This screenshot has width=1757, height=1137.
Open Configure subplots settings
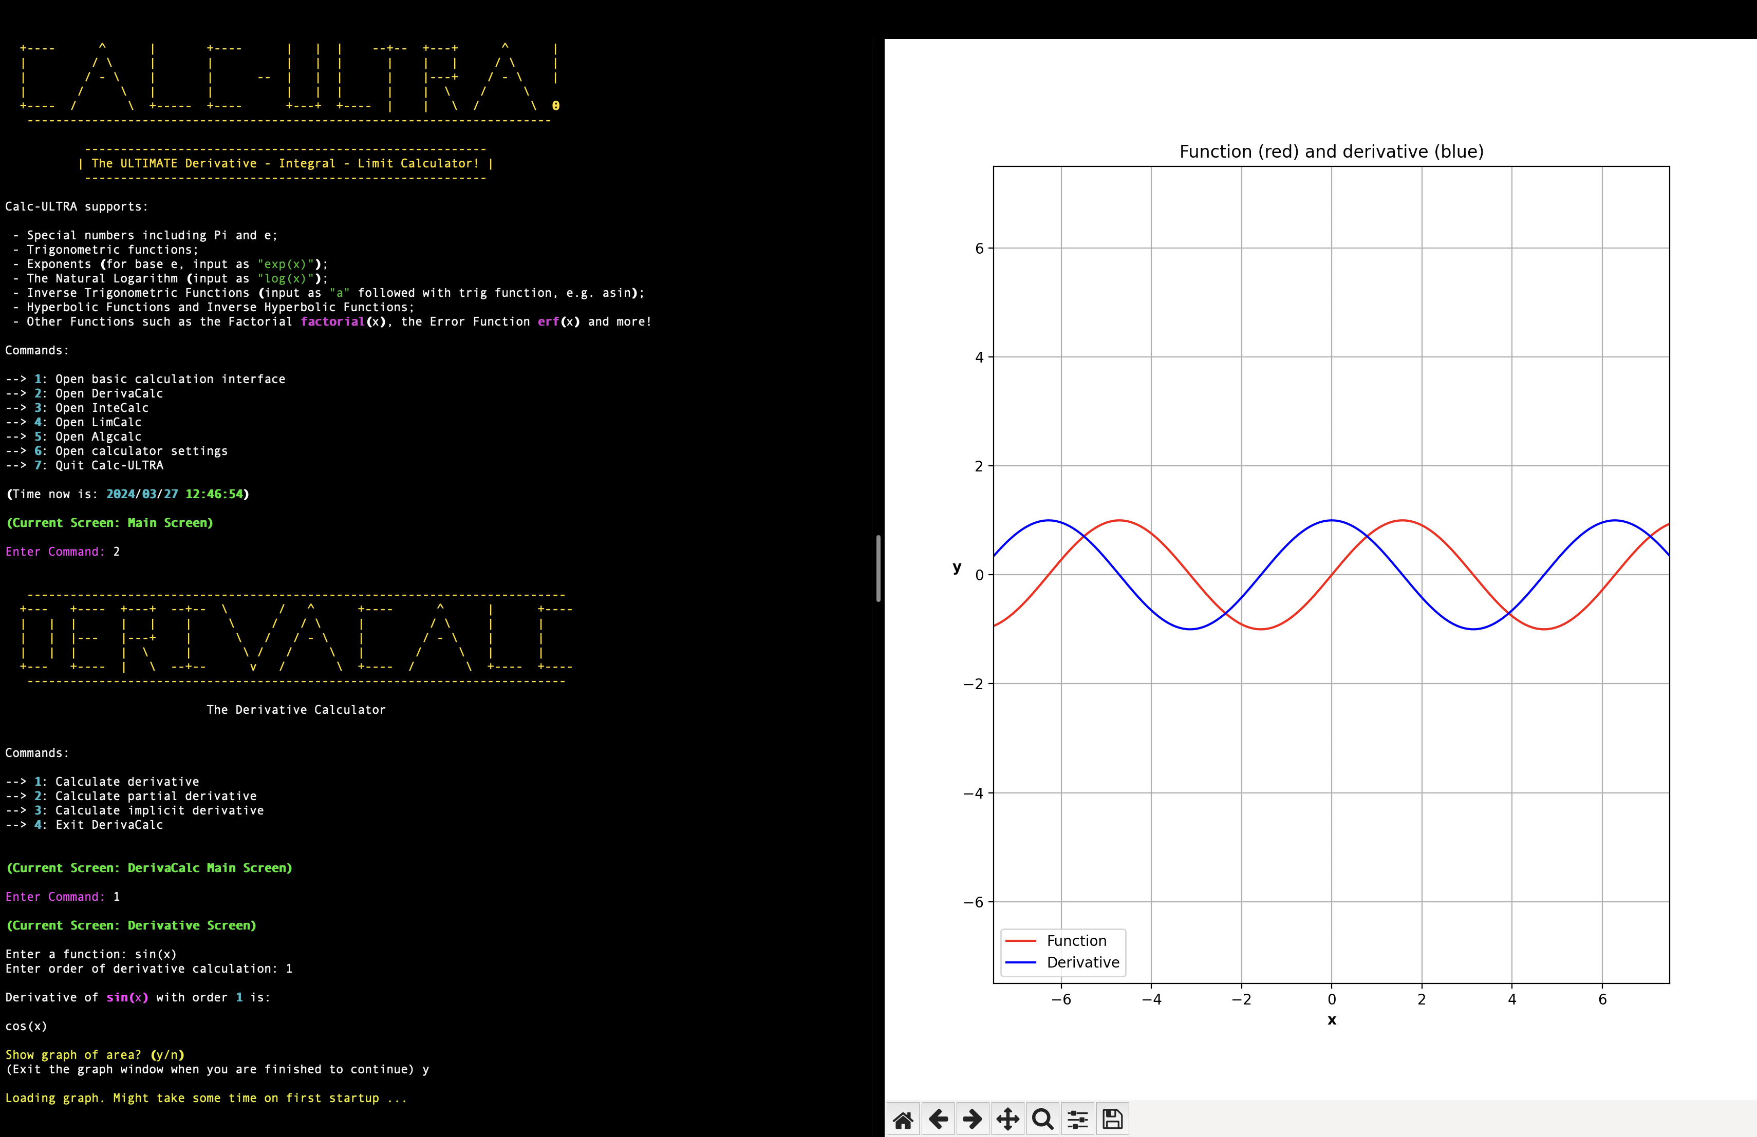pos(1078,1120)
